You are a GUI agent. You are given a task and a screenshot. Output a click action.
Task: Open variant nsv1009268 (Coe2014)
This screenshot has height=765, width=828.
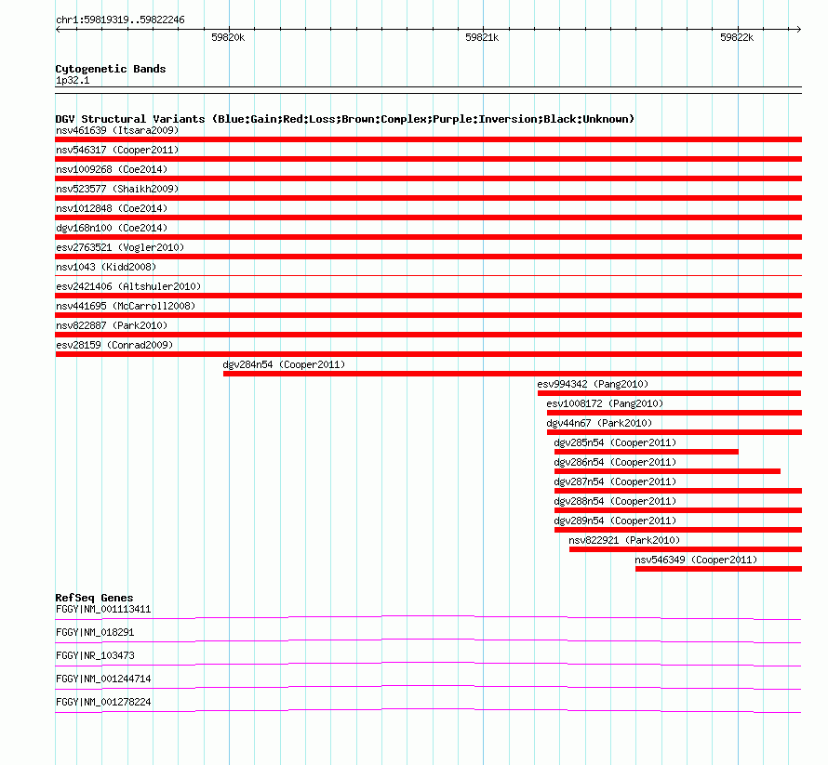click(x=112, y=169)
